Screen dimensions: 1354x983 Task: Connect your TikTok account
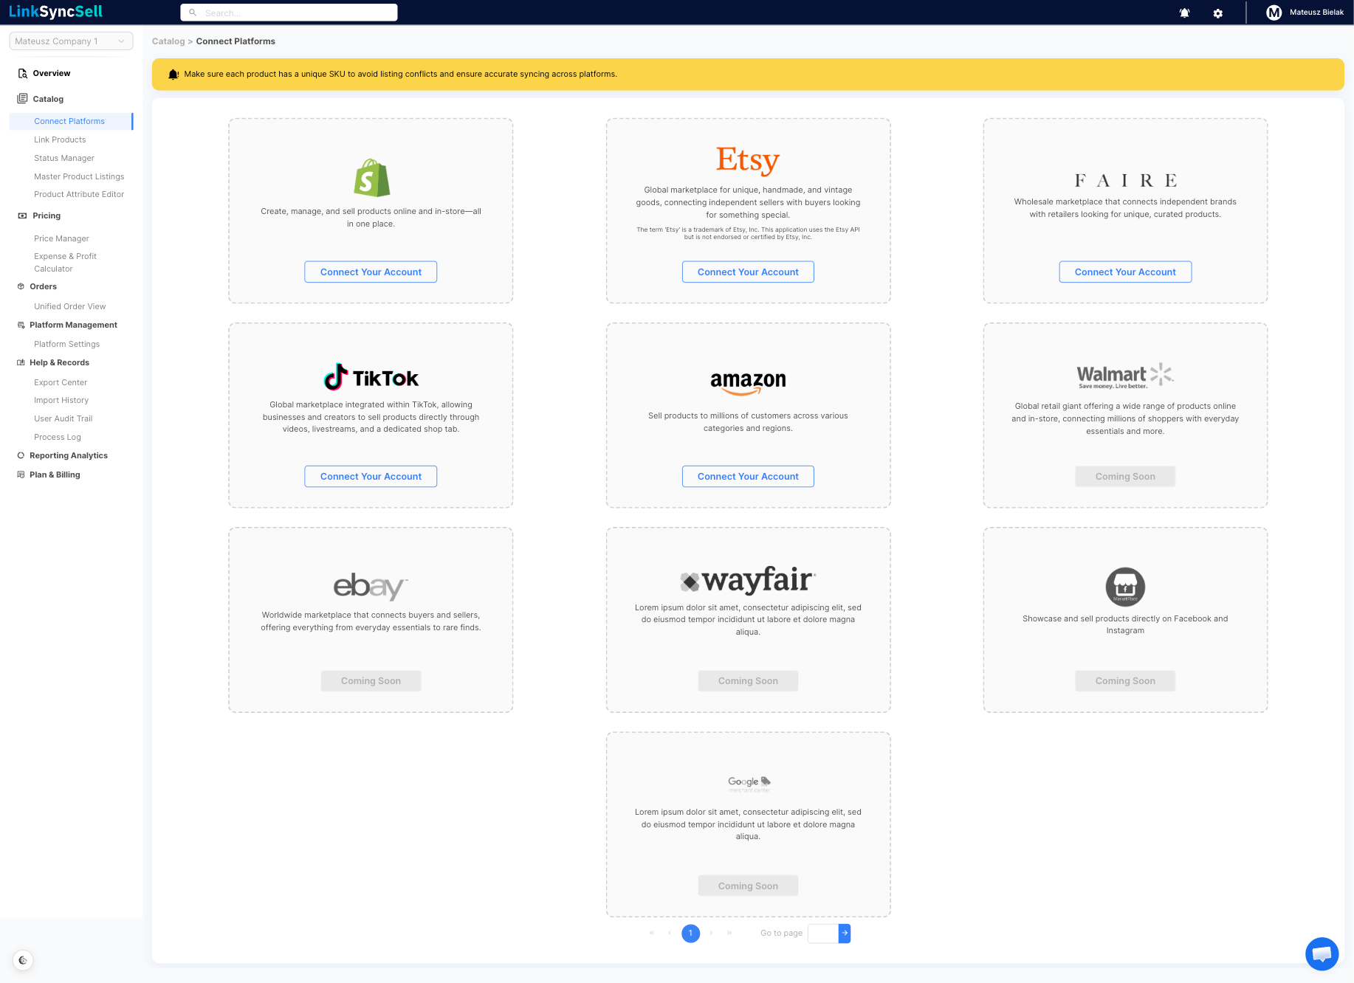[x=371, y=476]
